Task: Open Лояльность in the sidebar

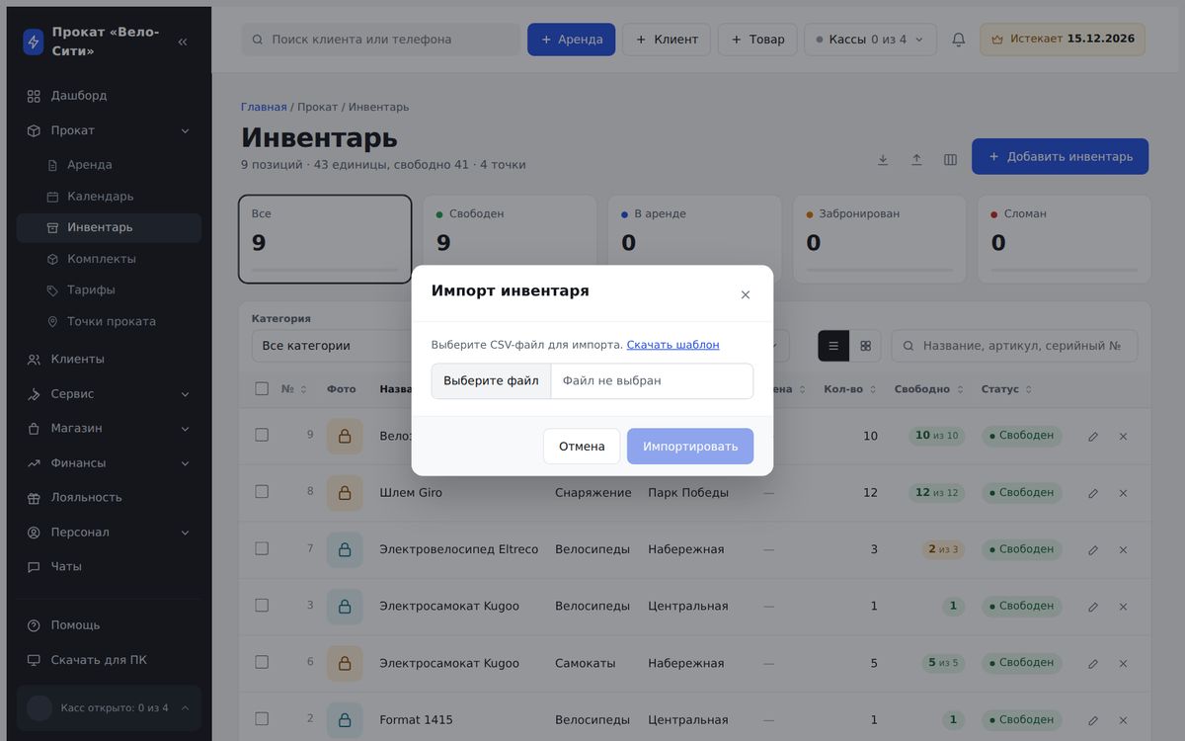Action: click(x=109, y=498)
